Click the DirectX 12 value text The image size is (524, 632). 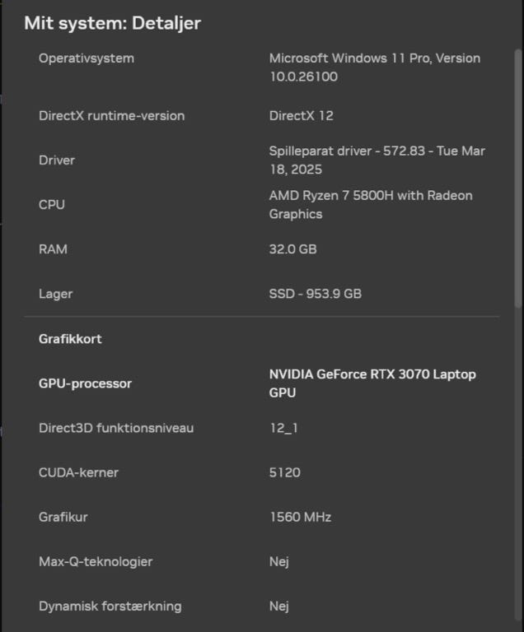(x=301, y=116)
